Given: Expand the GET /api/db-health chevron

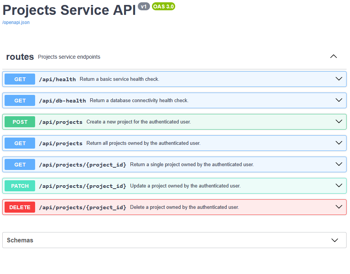Looking at the screenshot, I should (339, 100).
